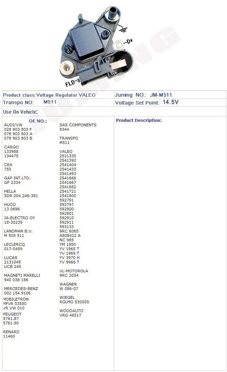The width and height of the screenshot is (227, 372).
Task: Click the OE NO. heading
Action: 38,121
